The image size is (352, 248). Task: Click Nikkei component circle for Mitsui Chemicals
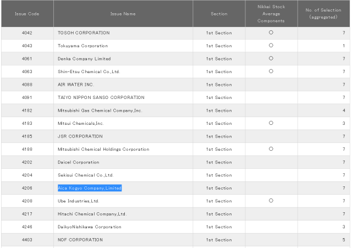[x=271, y=123]
